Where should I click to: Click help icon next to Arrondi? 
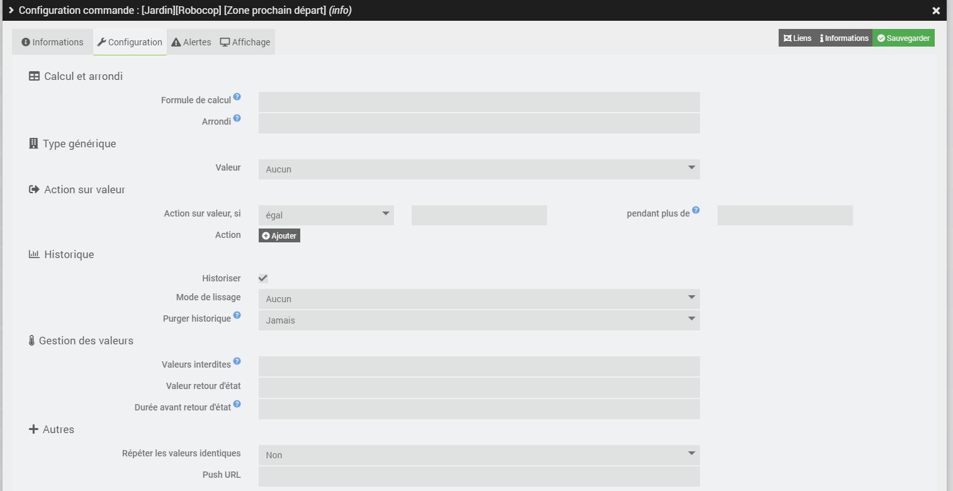tap(237, 118)
